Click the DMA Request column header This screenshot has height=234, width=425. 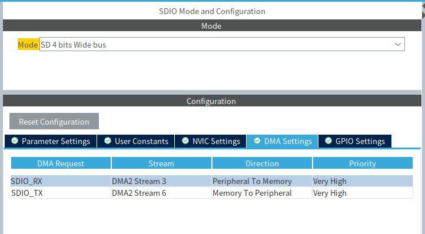click(61, 163)
